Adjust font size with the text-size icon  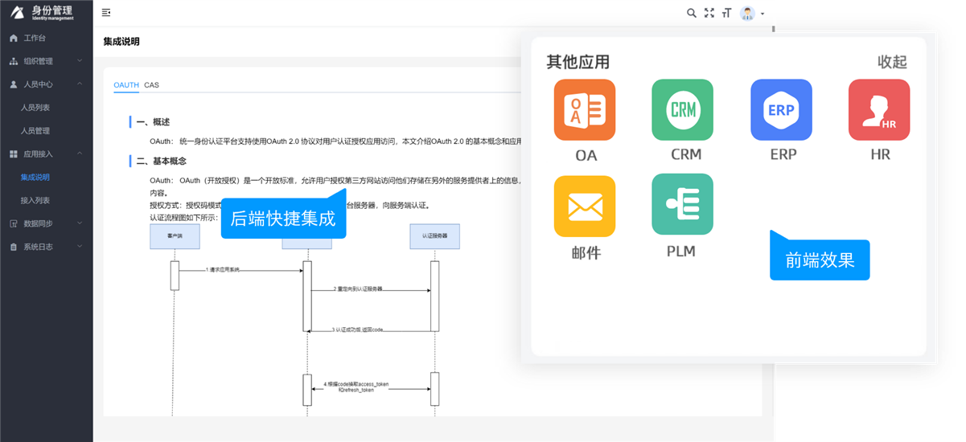click(727, 13)
